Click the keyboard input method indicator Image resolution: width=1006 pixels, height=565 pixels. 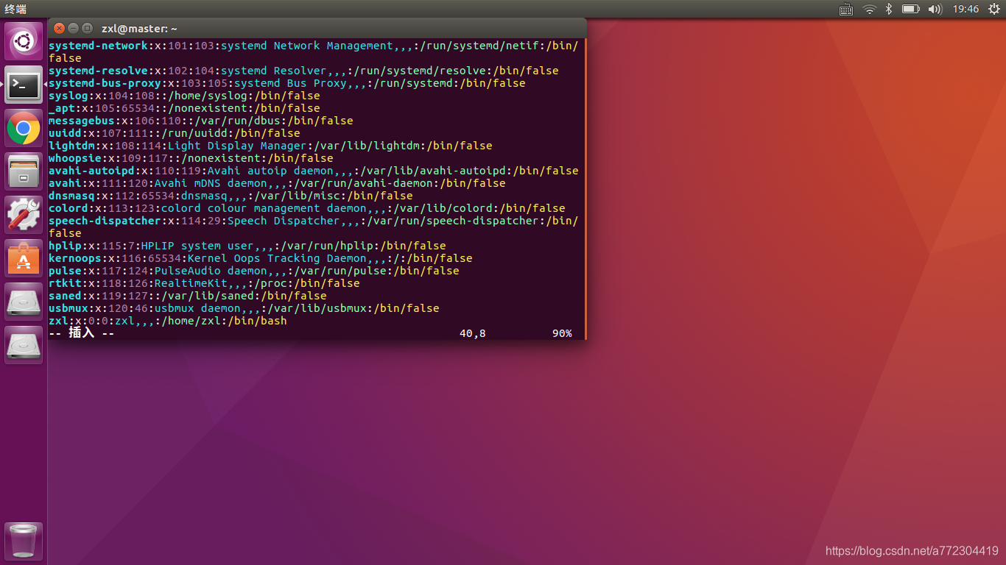tap(845, 10)
